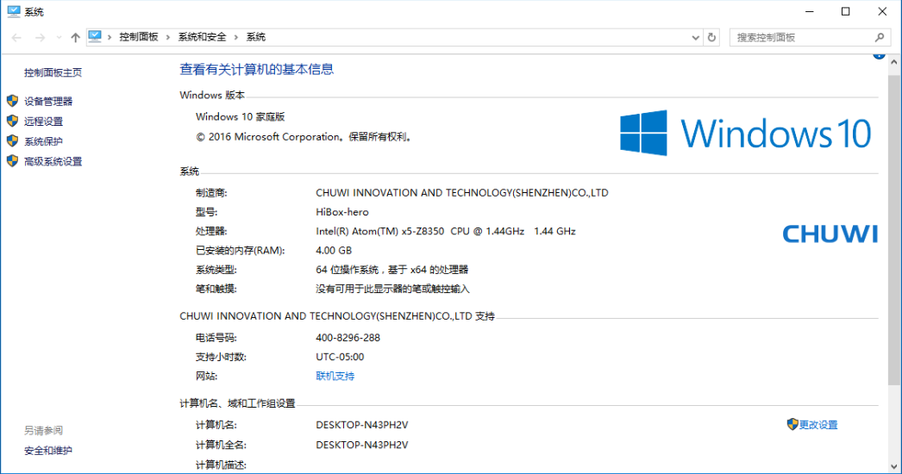Open 系统和安全 breadcrumb
Image resolution: width=902 pixels, height=474 pixels.
point(202,37)
